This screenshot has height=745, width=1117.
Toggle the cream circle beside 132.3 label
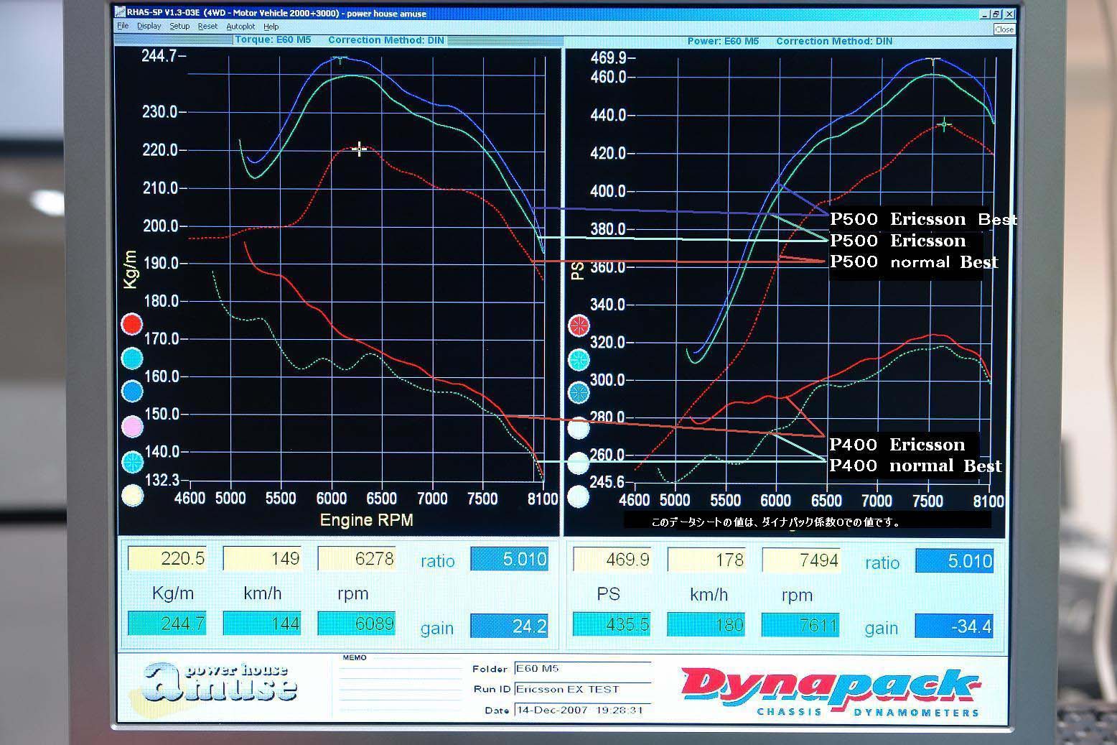(x=132, y=496)
